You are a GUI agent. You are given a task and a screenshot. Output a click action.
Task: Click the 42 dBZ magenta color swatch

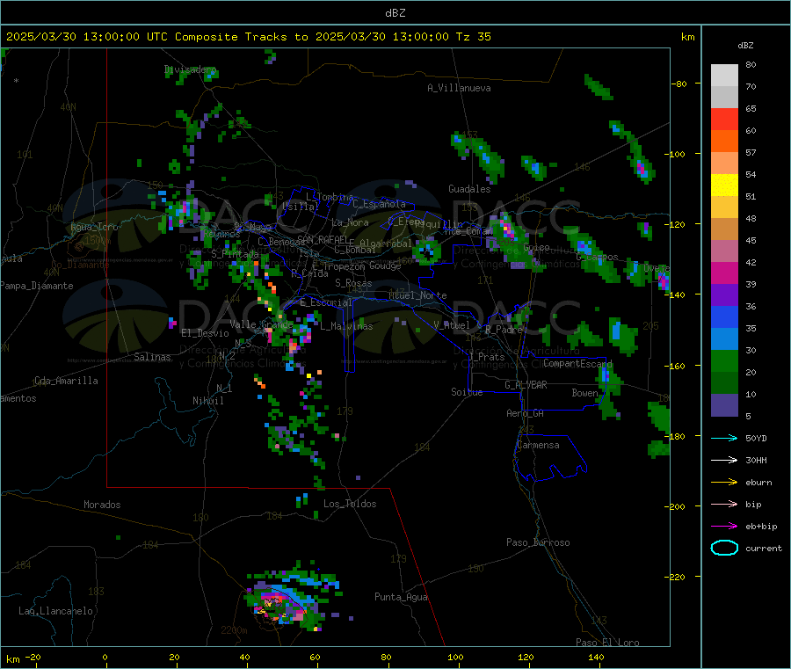pyautogui.click(x=724, y=273)
